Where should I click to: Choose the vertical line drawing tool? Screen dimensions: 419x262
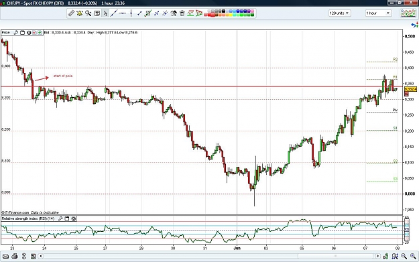131,13
